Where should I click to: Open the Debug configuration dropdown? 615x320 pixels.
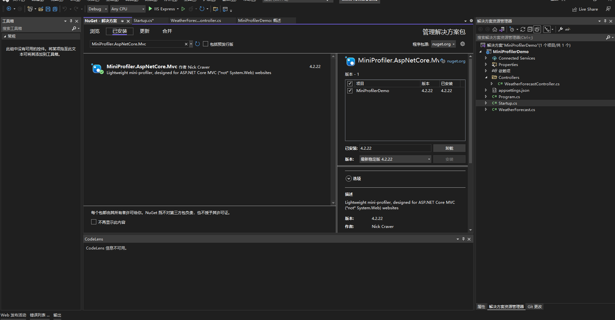point(98,9)
